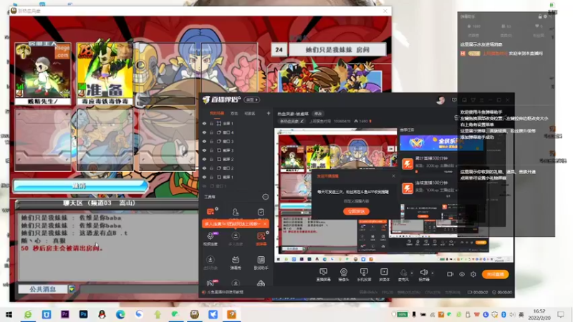Toggle the lock on the 全屏 1 source

(211, 123)
